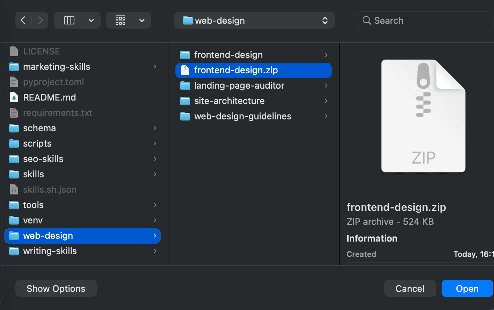Go back with the left arrow button

(x=23, y=20)
